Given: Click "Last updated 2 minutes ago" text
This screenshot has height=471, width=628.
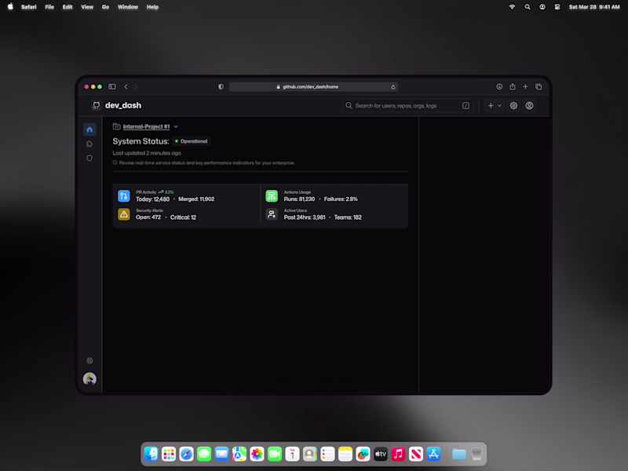Looking at the screenshot, I should pyautogui.click(x=147, y=153).
